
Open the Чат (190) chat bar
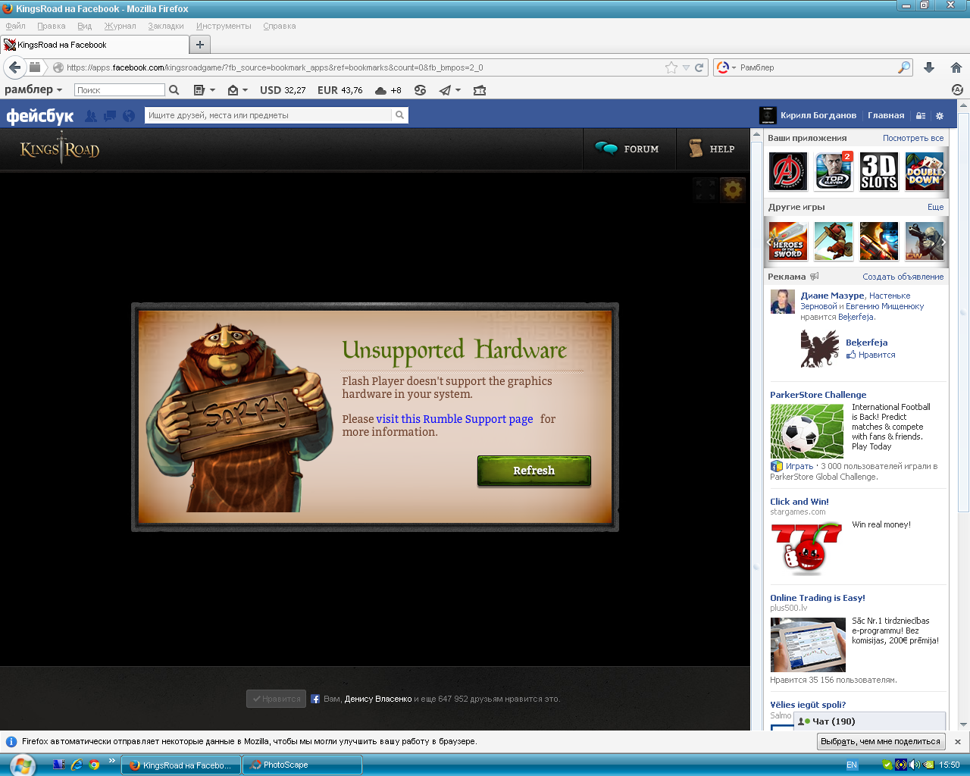point(870,721)
